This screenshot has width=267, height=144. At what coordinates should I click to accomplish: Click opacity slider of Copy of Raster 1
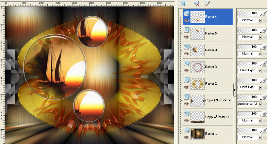point(249,114)
